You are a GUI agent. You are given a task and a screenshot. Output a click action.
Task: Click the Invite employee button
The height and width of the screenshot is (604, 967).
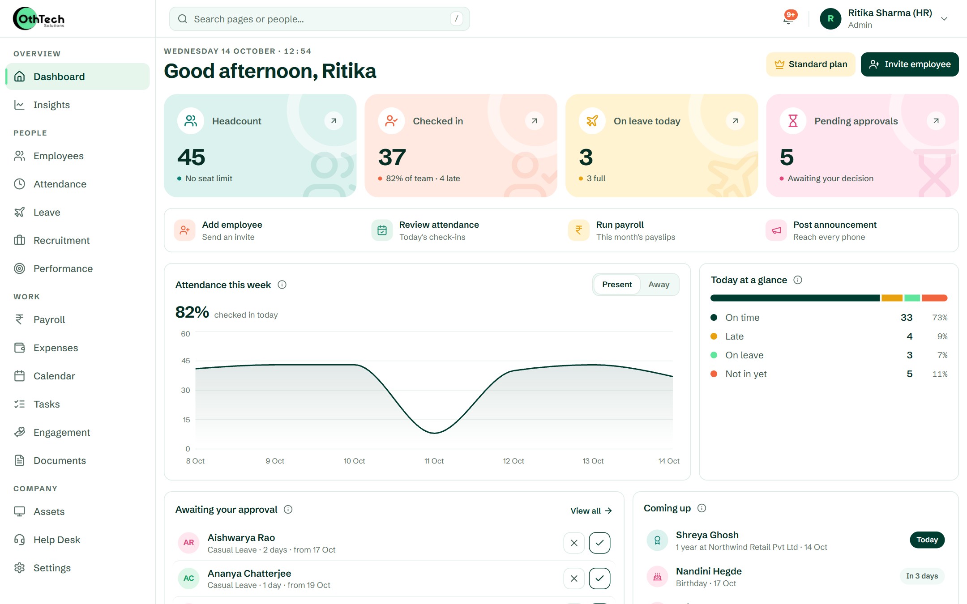click(x=909, y=64)
